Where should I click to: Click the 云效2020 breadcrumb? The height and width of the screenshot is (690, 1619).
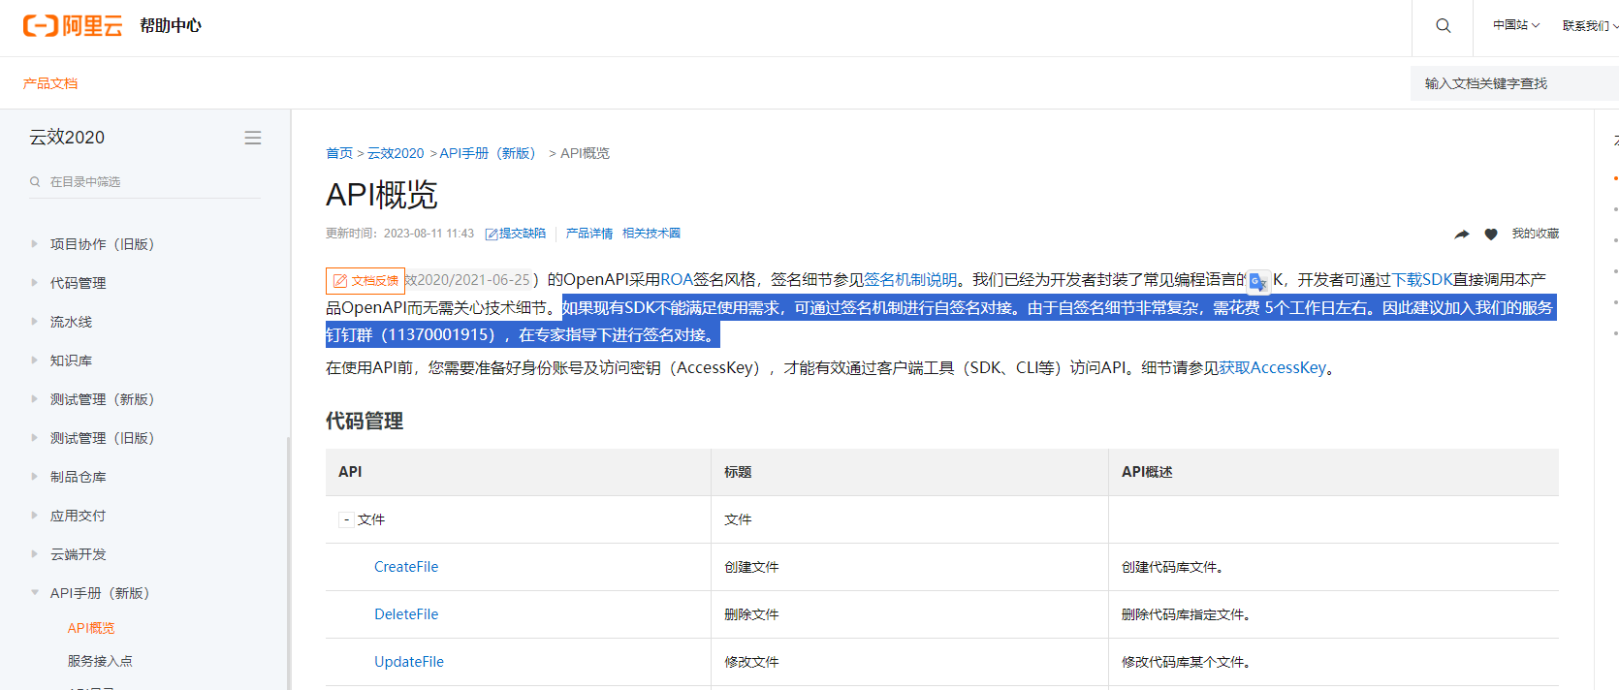pyautogui.click(x=396, y=153)
